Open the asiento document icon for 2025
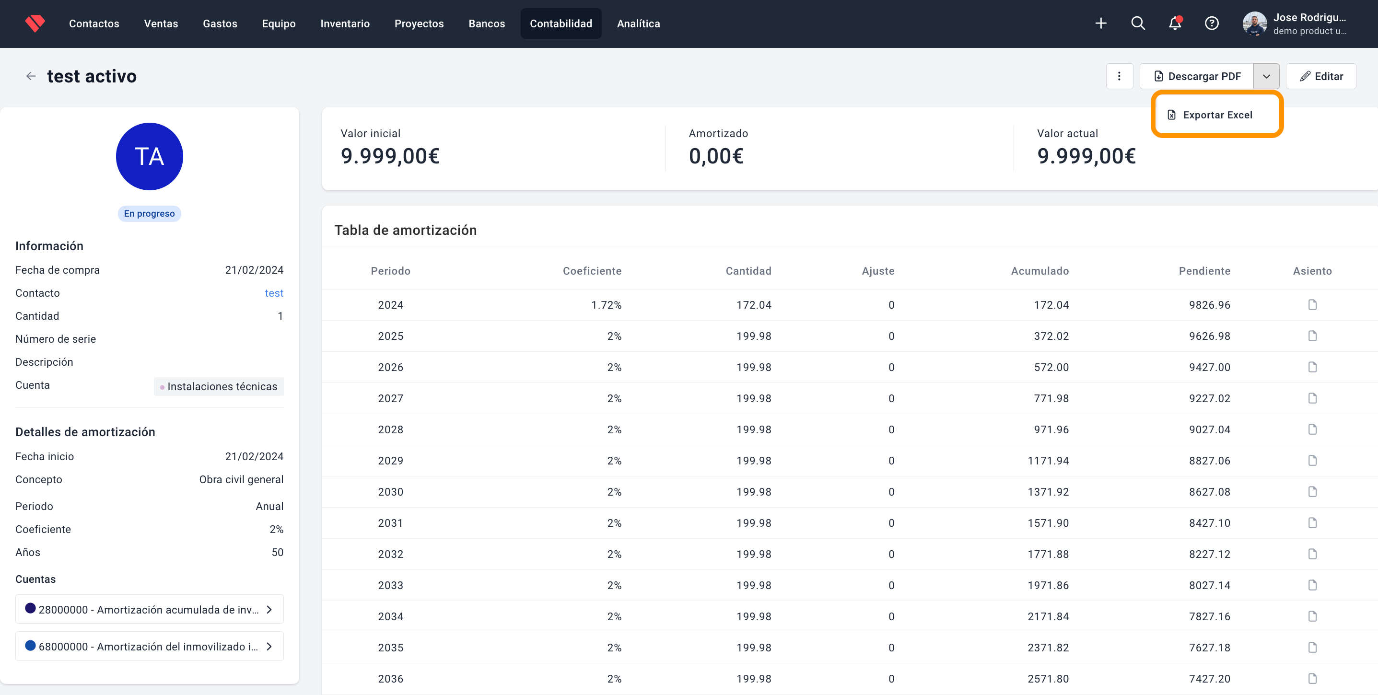Viewport: 1378px width, 695px height. click(1312, 336)
